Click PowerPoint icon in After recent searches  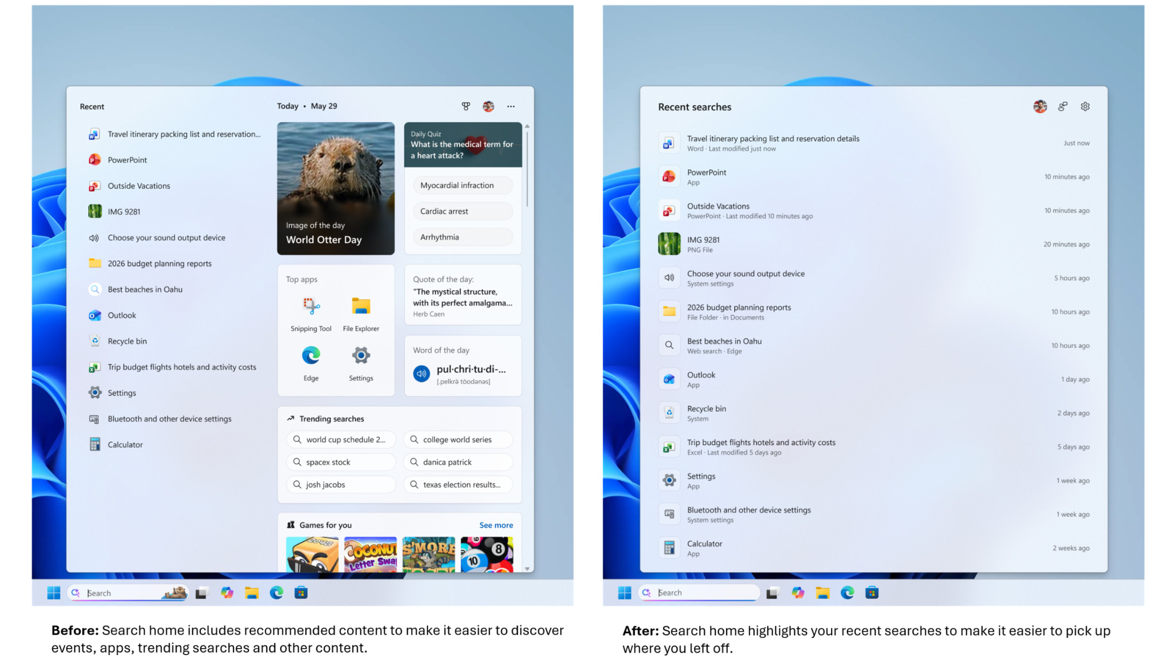(669, 177)
